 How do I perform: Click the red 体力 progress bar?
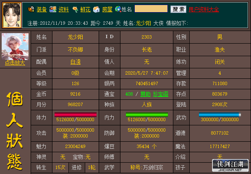point(76,114)
